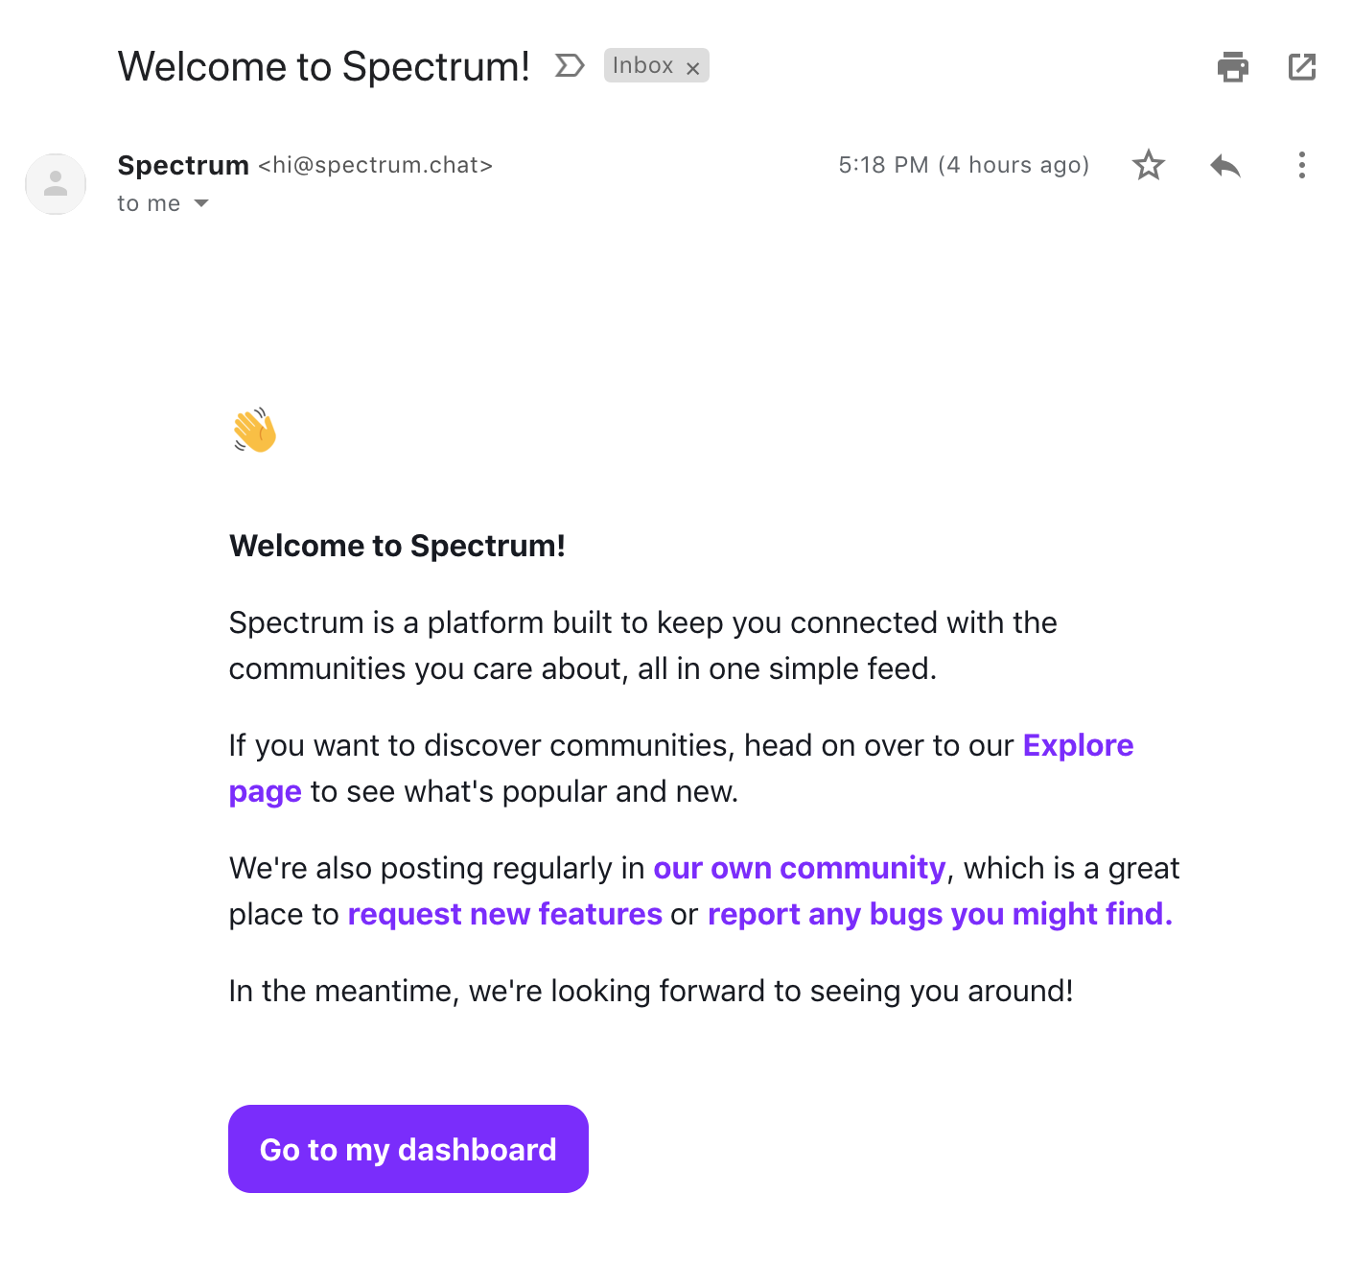Screen dimensions: 1352x1264
Task: Click the Inbox label chip
Action: [642, 65]
